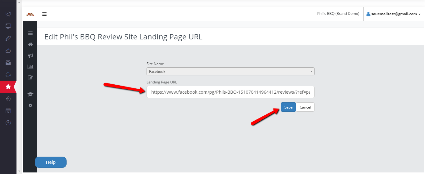
Task: Open the megaphone campaigns icon
Action: click(30, 56)
